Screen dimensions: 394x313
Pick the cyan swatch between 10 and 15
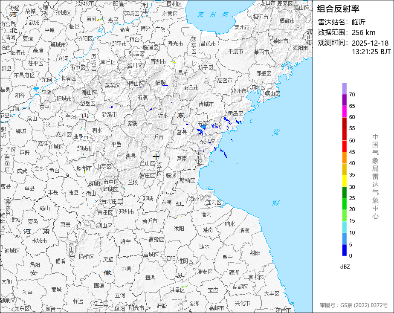[x=344, y=227]
